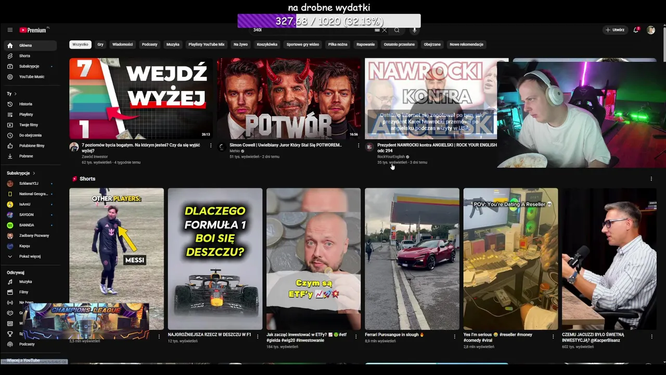Play the Ferrari Purosangue short
The width and height of the screenshot is (666, 375).
(x=412, y=259)
